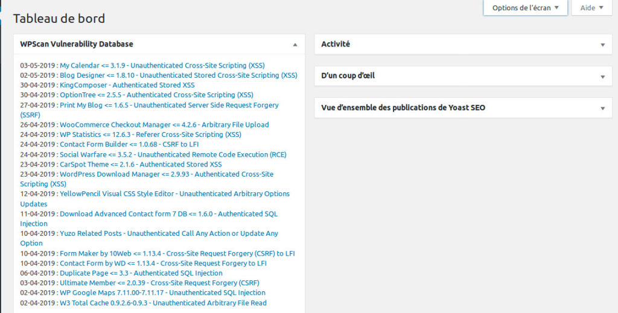This screenshot has height=313, width=618.
Task: Open WP Google Maps SQL Injection link
Action: coord(162,293)
